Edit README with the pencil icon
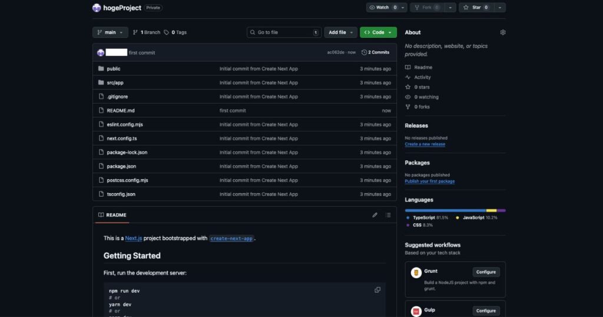 click(375, 215)
